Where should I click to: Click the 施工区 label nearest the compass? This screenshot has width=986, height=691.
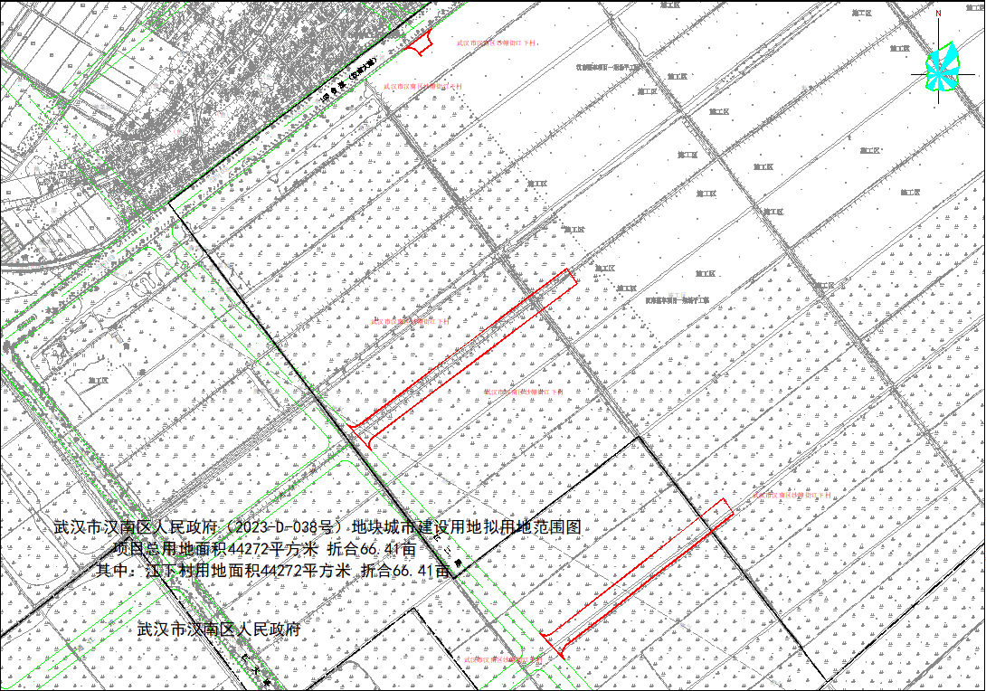click(898, 49)
